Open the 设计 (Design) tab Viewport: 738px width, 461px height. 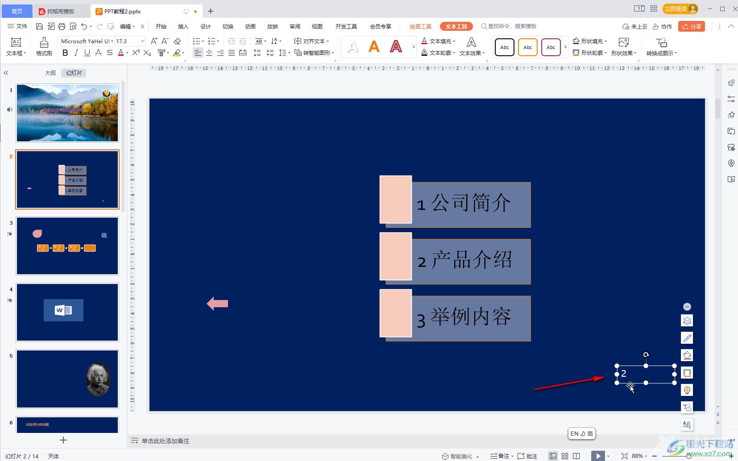[206, 26]
